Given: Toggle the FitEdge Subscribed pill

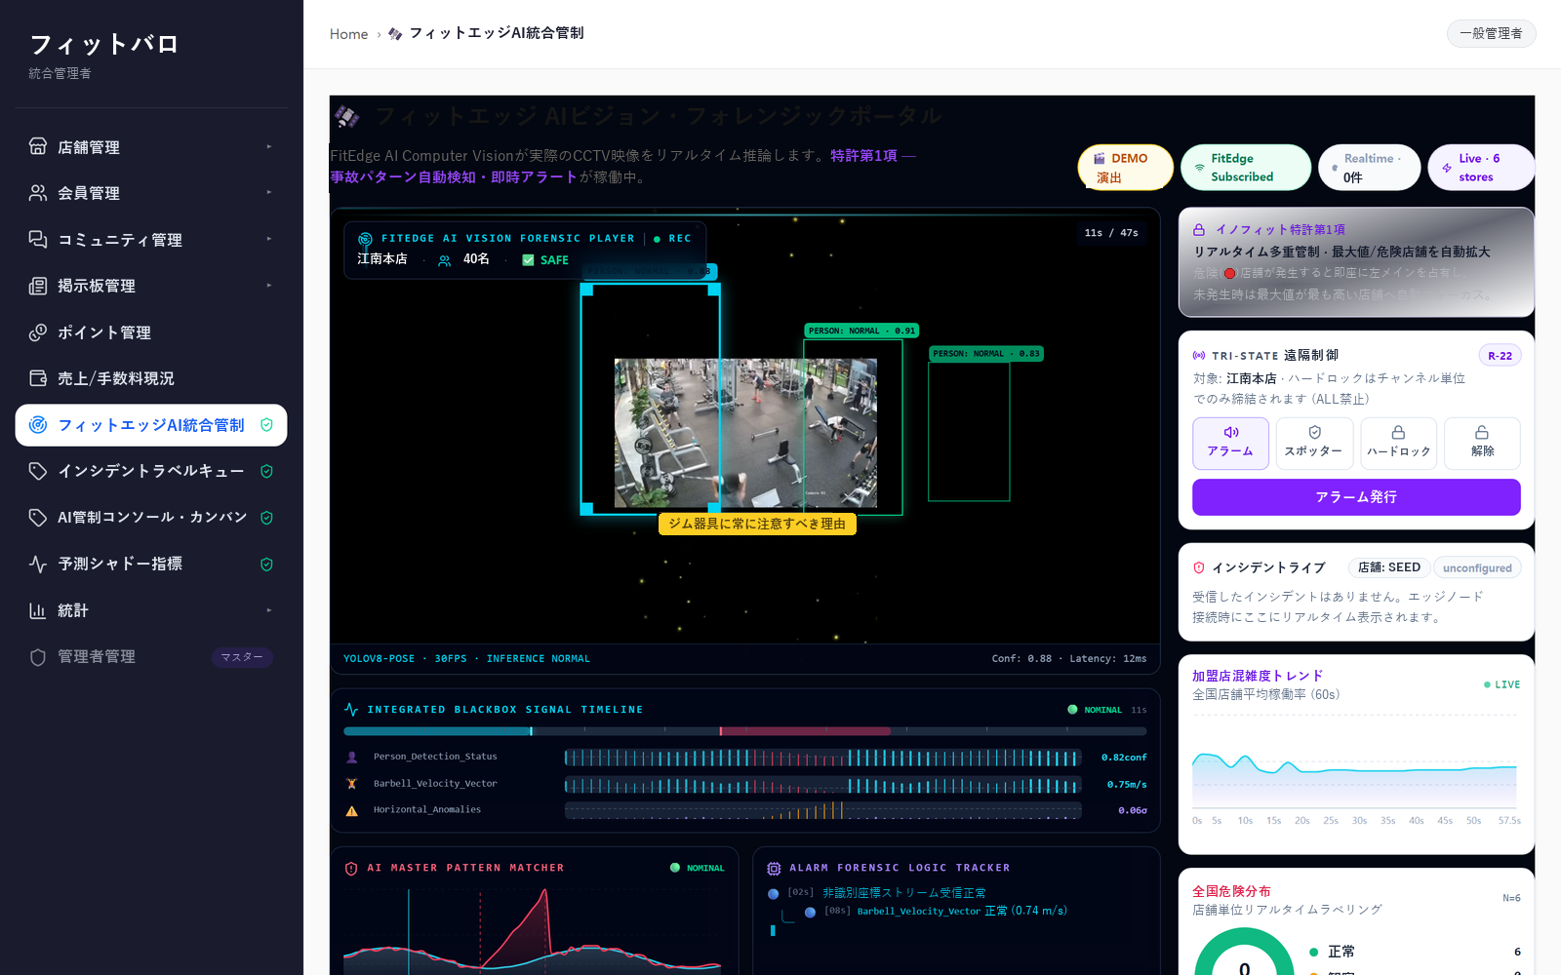Looking at the screenshot, I should click(1246, 168).
